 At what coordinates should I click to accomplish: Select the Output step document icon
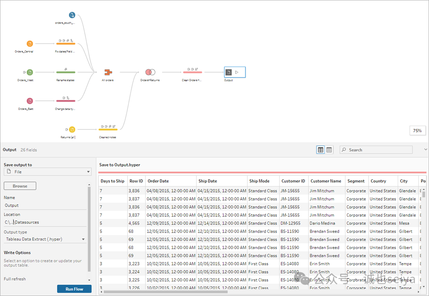(x=229, y=72)
